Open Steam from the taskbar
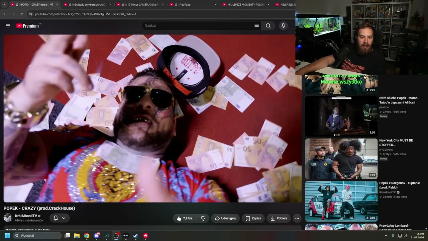This screenshot has height=241, width=428. pos(135,236)
